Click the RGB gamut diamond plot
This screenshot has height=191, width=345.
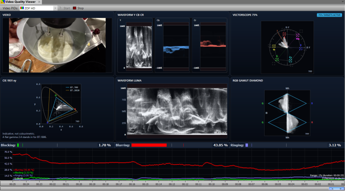click(287, 113)
